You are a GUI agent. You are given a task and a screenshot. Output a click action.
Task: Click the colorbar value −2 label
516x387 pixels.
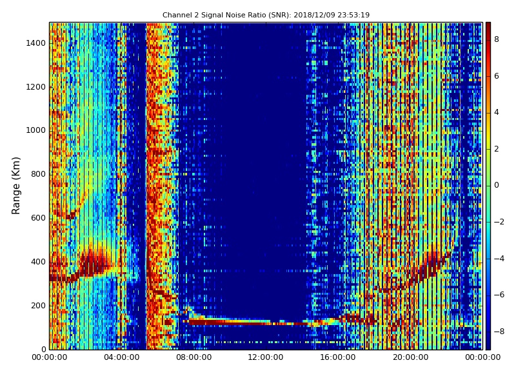point(499,221)
